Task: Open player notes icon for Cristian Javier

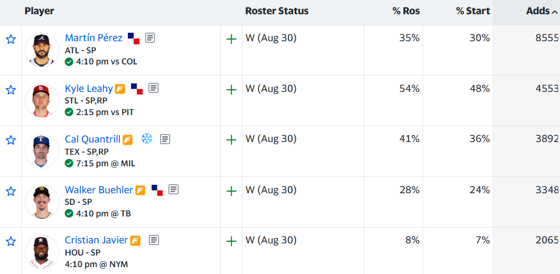Action: (x=154, y=240)
